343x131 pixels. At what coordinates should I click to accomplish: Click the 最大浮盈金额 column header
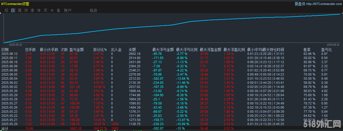tap(210, 50)
